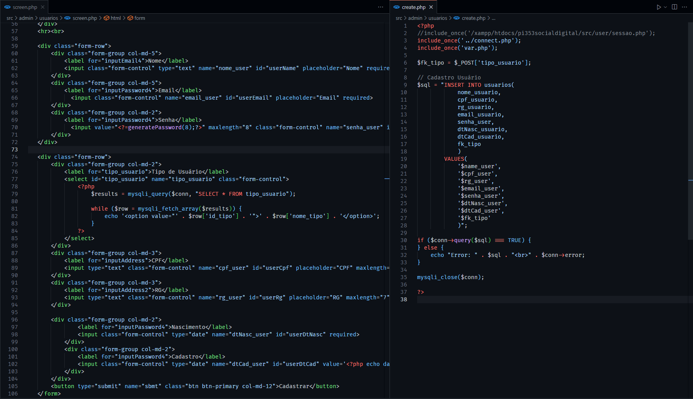
Task: Switch to the screen.php editor tab
Action: pos(24,7)
